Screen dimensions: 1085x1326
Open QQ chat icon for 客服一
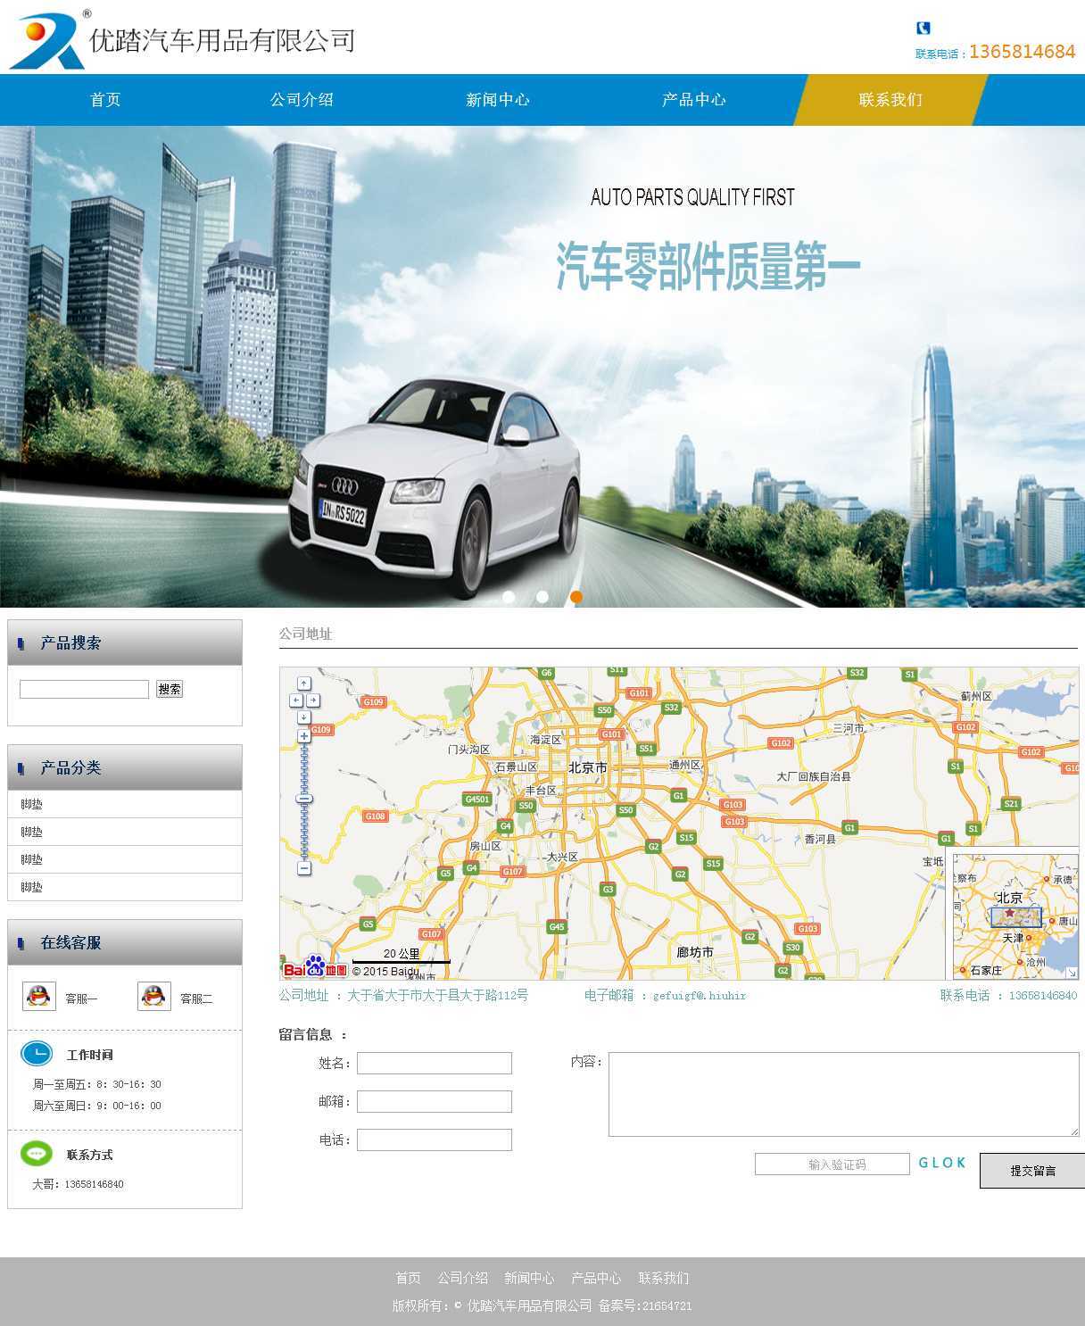38,996
